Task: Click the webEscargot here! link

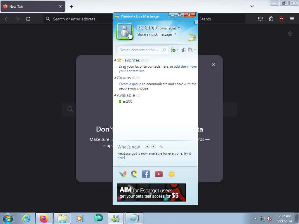Action: 121,158
